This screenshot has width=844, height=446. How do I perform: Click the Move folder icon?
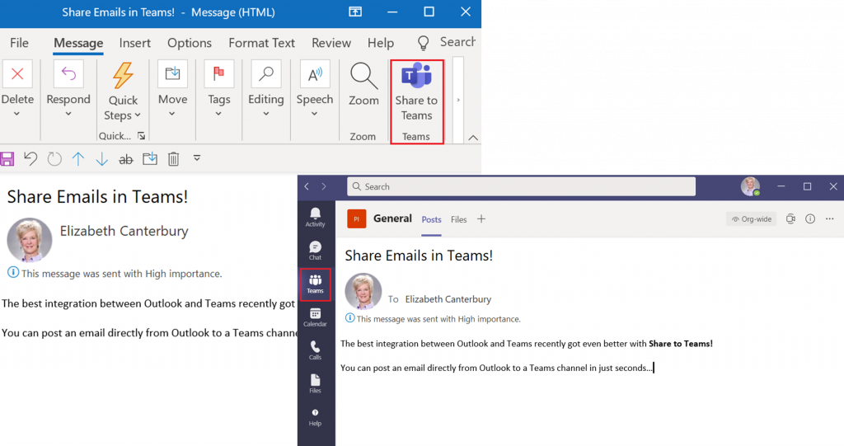(x=172, y=74)
